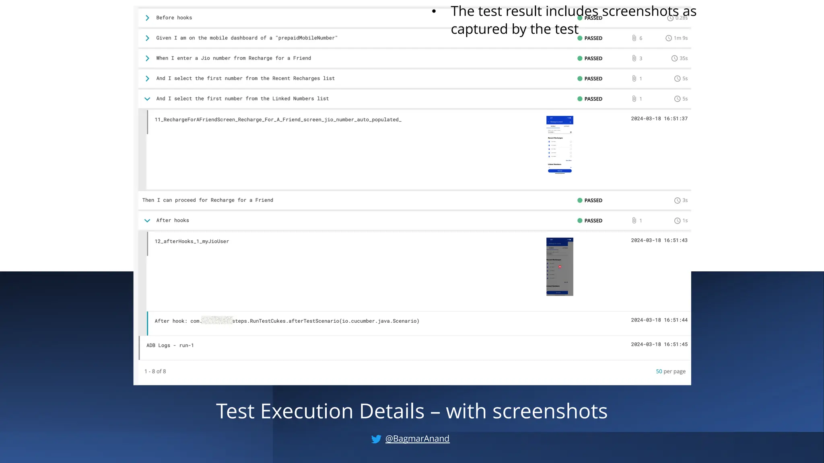Screen dimensions: 824x463
Task: Expand the 'When I enter a Jio number' step
Action: pyautogui.click(x=147, y=58)
